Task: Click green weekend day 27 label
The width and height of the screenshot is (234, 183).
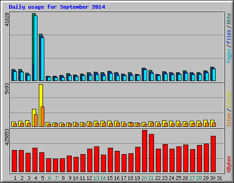Action: tap(192, 178)
